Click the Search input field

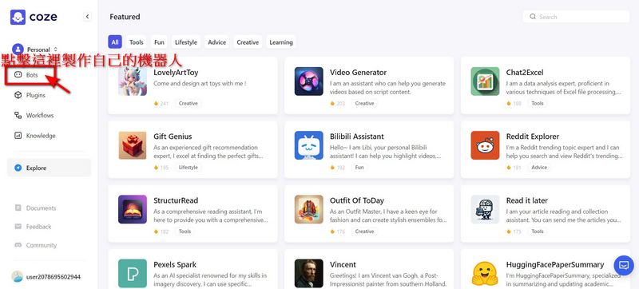576,17
